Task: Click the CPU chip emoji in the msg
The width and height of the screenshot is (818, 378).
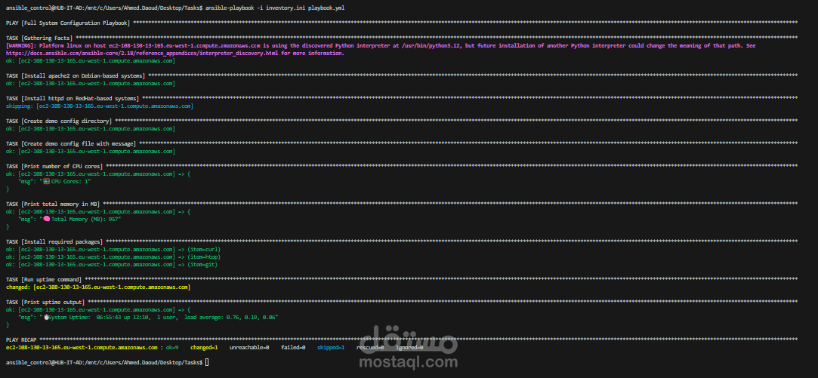Action: click(46, 181)
